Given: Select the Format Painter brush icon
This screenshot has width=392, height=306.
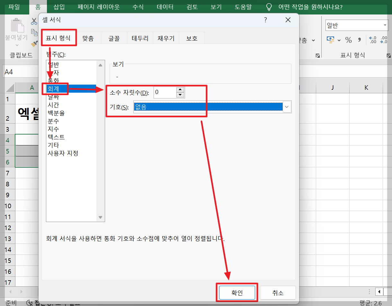Looking at the screenshot, I should click(33, 44).
